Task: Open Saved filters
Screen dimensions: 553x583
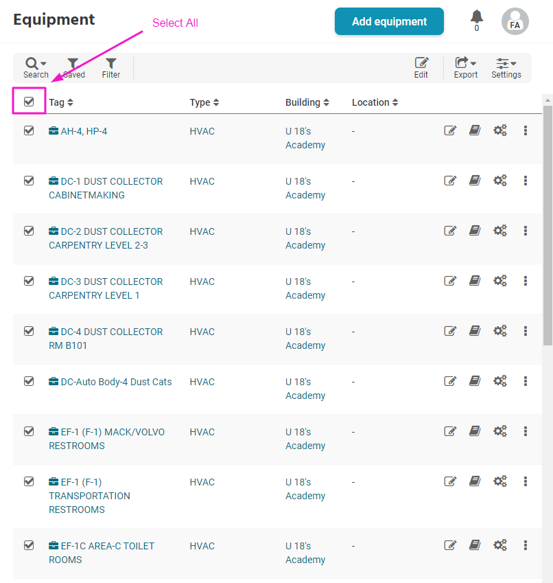Action: 73,68
